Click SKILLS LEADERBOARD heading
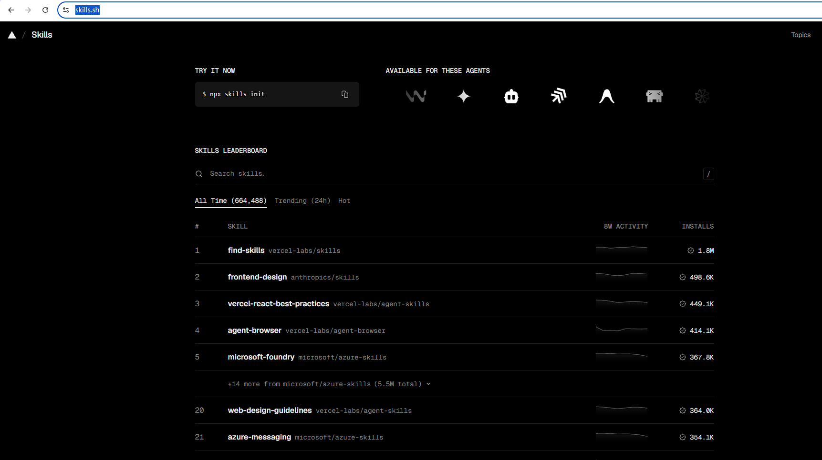The width and height of the screenshot is (822, 460). pyautogui.click(x=231, y=150)
